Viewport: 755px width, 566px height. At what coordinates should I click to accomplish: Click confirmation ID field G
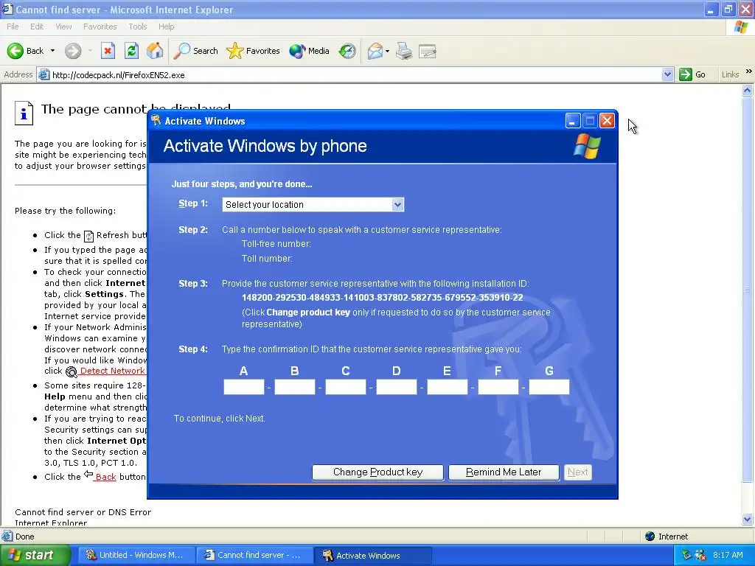(549, 387)
